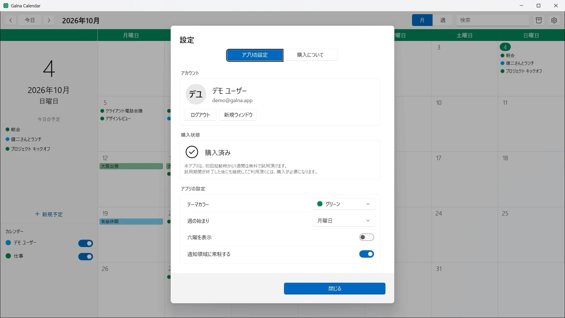Click the 検索 search field
Viewport: 565px width, 318px height.
(493, 20)
